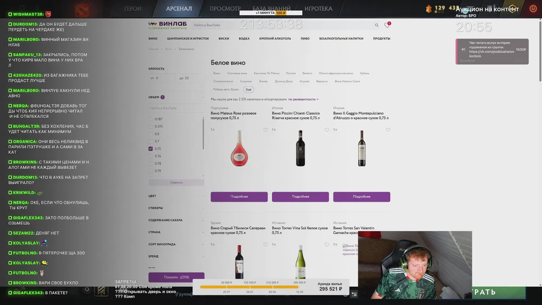The image size is (542, 305).
Task: Click the Свернуть button under volumes
Action: point(176,182)
